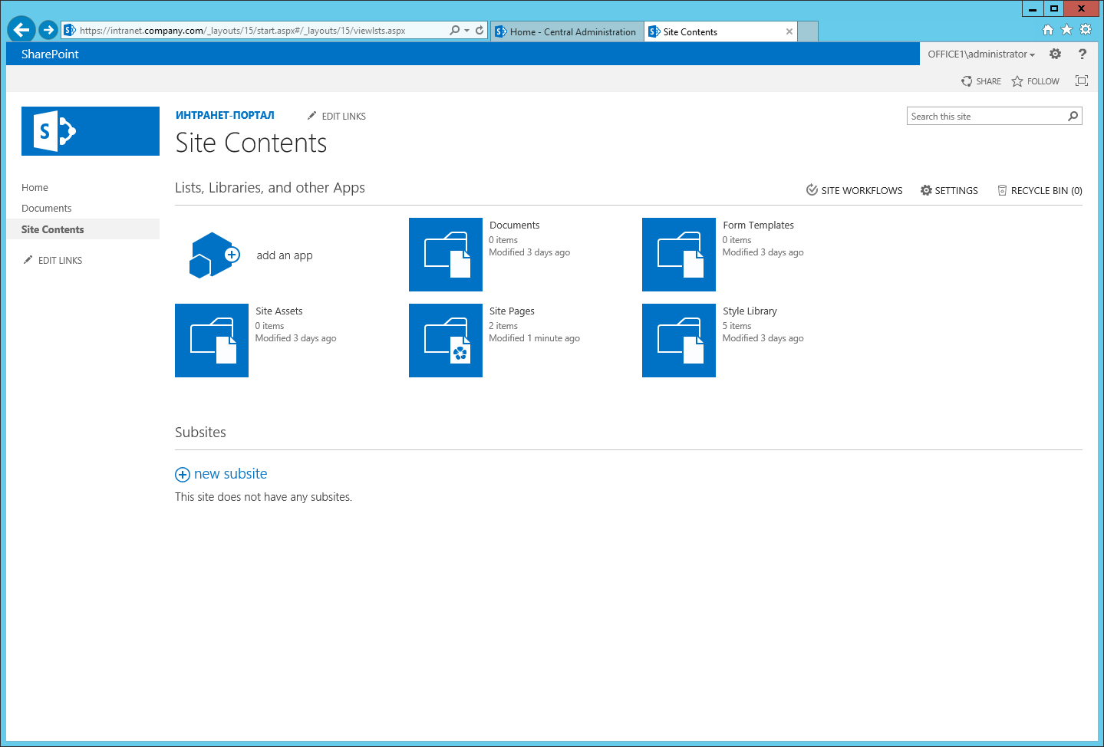
Task: Open the Style Library tile icon
Action: 679,341
